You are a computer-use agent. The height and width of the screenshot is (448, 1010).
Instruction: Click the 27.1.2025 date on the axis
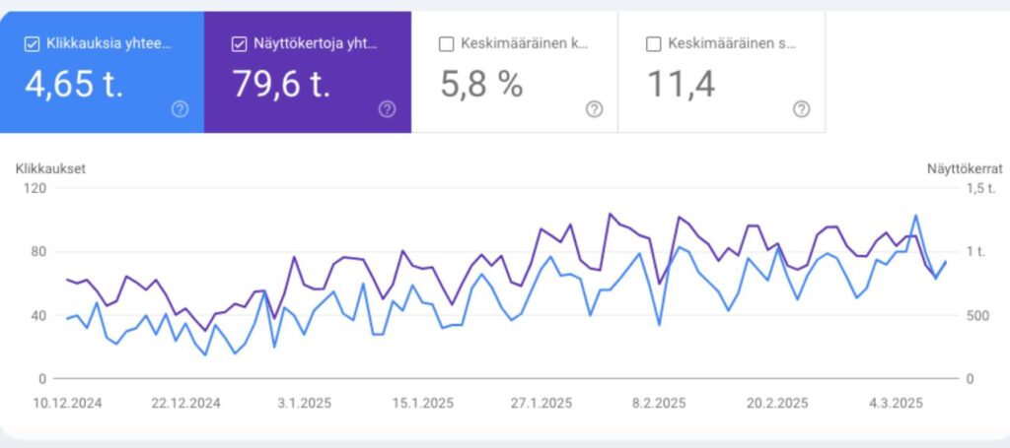click(x=541, y=403)
